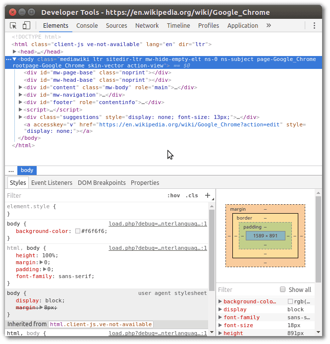This screenshot has width=330, height=344.
Task: Open the Properties sub-tab
Action: coord(145,182)
